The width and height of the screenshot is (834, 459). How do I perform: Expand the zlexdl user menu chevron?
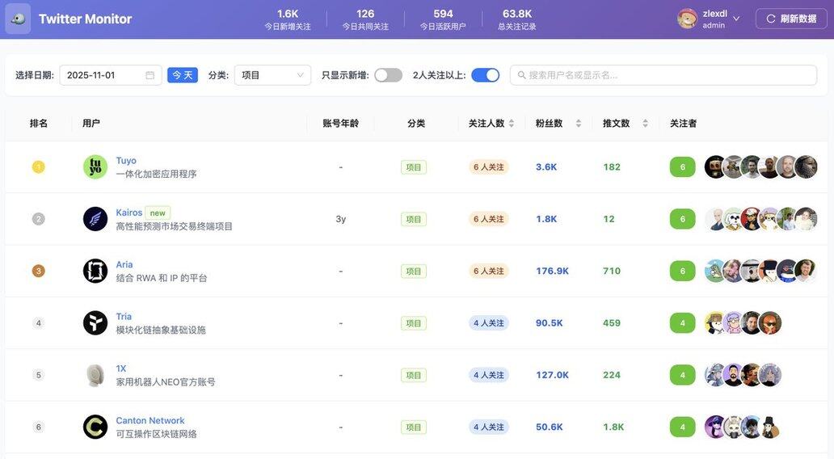click(x=736, y=19)
